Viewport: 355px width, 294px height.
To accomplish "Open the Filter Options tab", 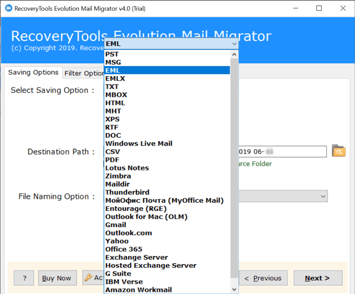I will coord(84,73).
